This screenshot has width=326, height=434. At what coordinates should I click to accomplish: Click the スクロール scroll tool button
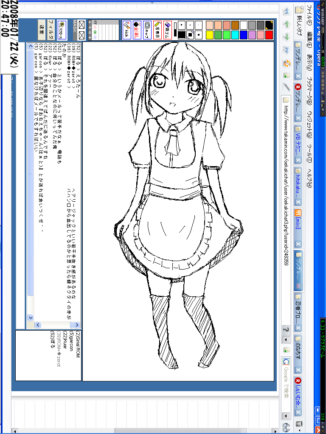tap(62, 30)
